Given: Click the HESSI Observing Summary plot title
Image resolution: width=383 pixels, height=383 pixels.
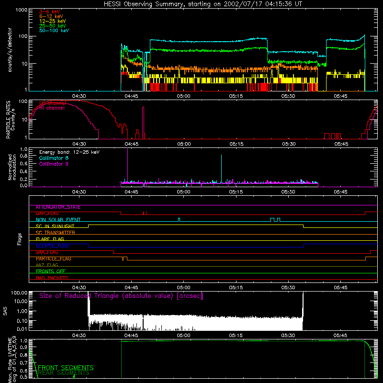Looking at the screenshot, I should [203, 4].
